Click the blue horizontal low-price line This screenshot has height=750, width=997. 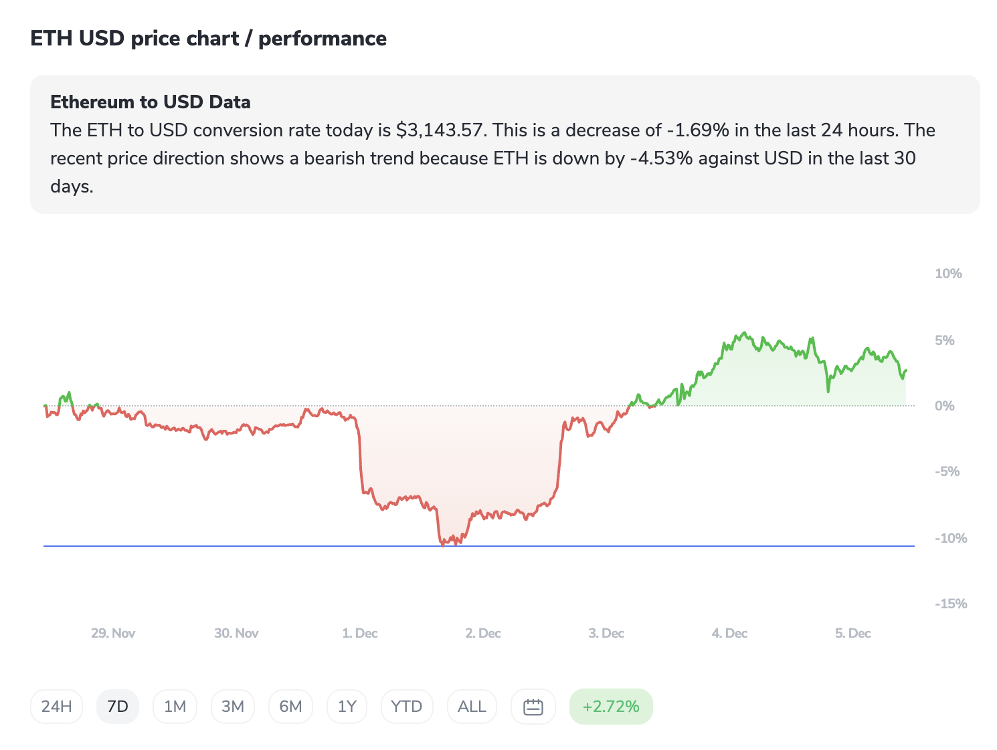pos(669,546)
